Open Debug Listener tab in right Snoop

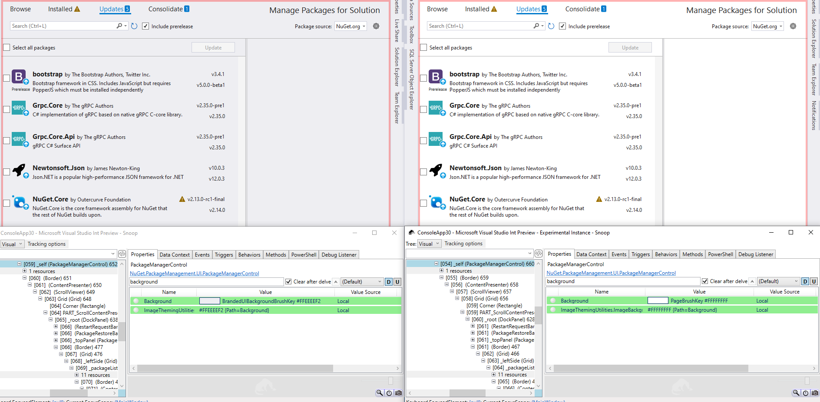756,254
